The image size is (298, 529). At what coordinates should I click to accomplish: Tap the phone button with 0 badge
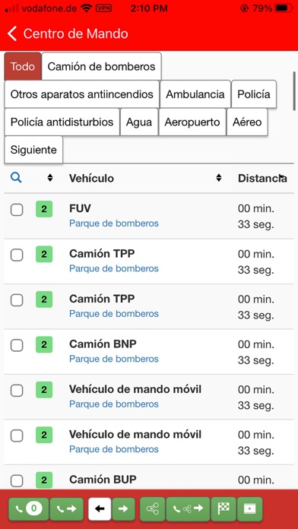(29, 508)
